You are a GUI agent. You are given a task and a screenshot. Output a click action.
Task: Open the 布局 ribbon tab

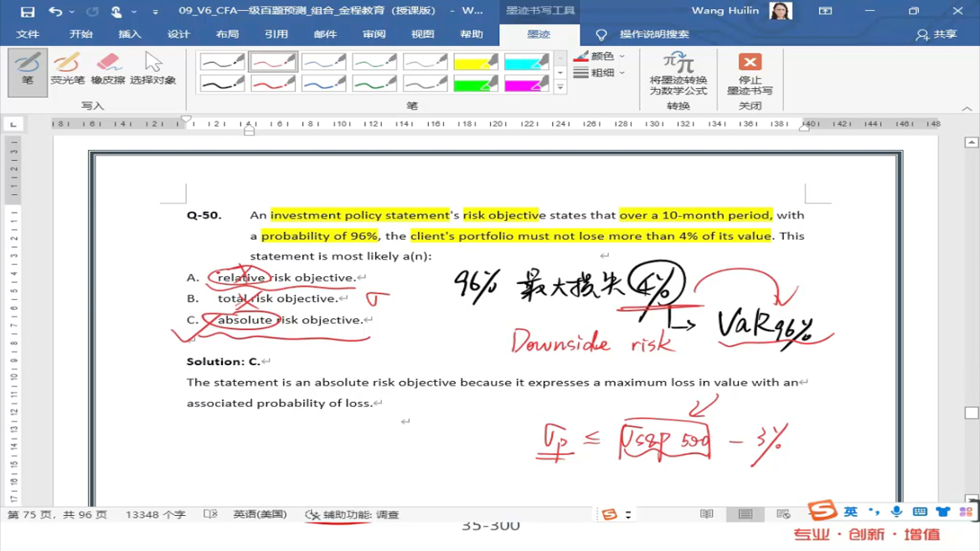point(227,34)
